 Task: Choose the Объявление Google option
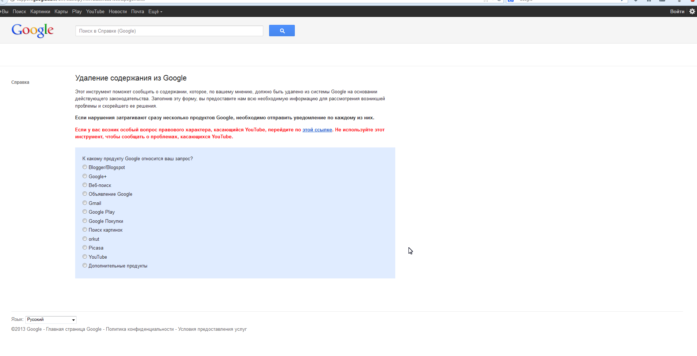pos(85,194)
